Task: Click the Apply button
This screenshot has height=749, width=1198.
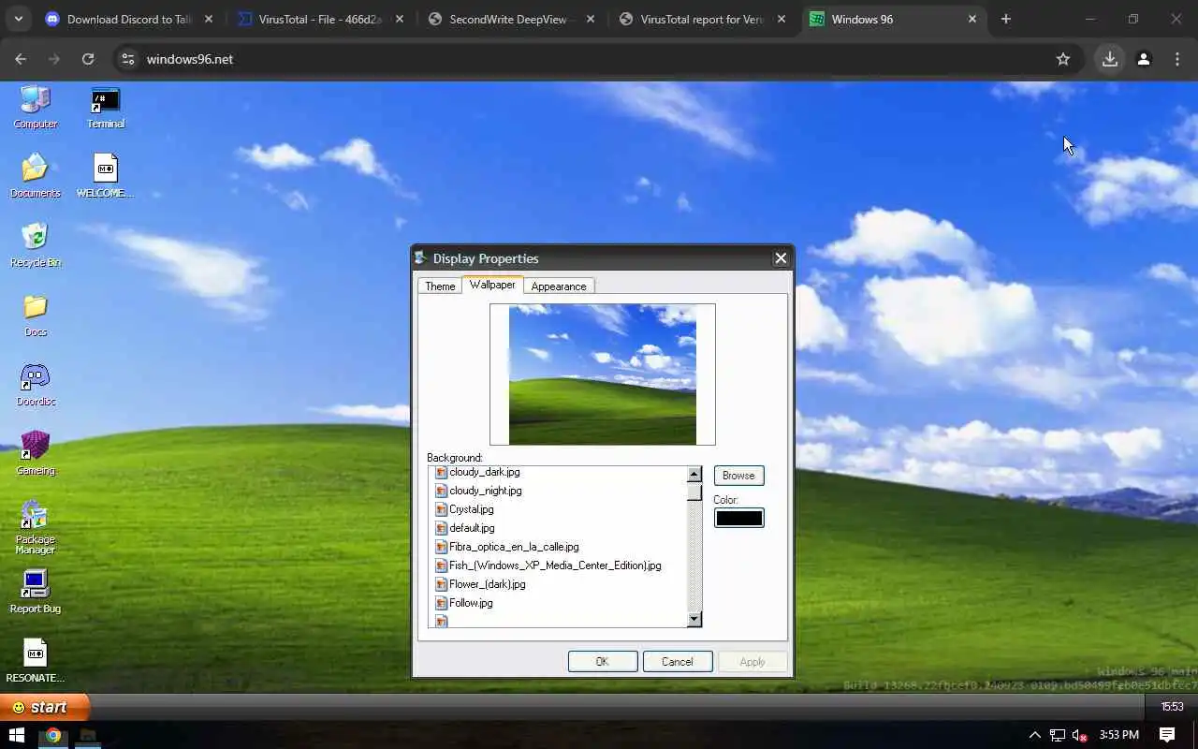Action: [752, 661]
